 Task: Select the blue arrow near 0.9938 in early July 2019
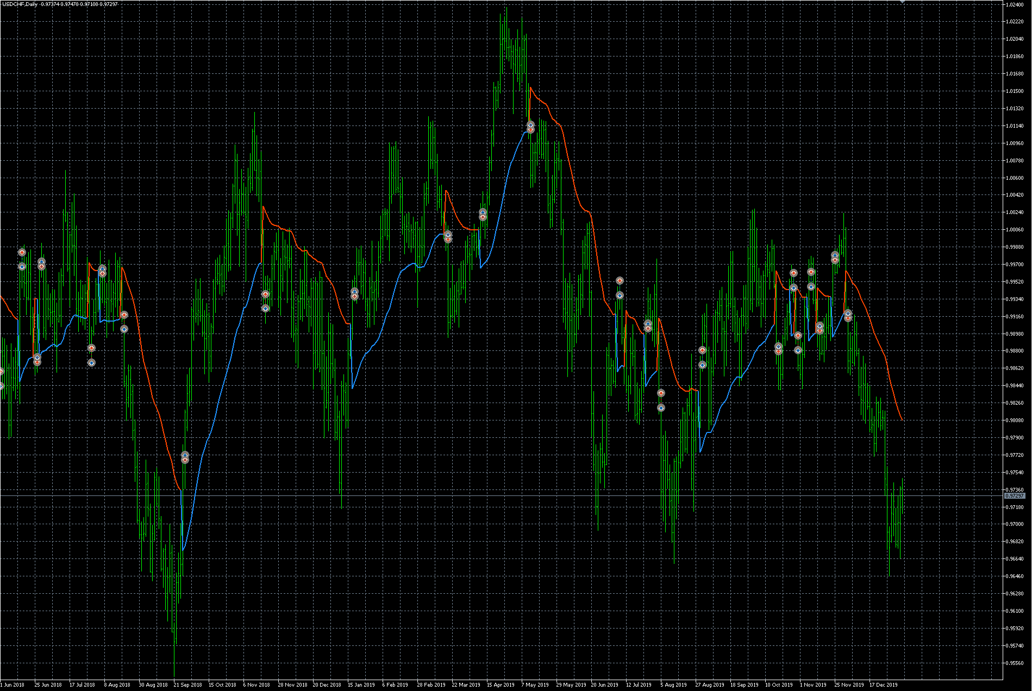620,296
